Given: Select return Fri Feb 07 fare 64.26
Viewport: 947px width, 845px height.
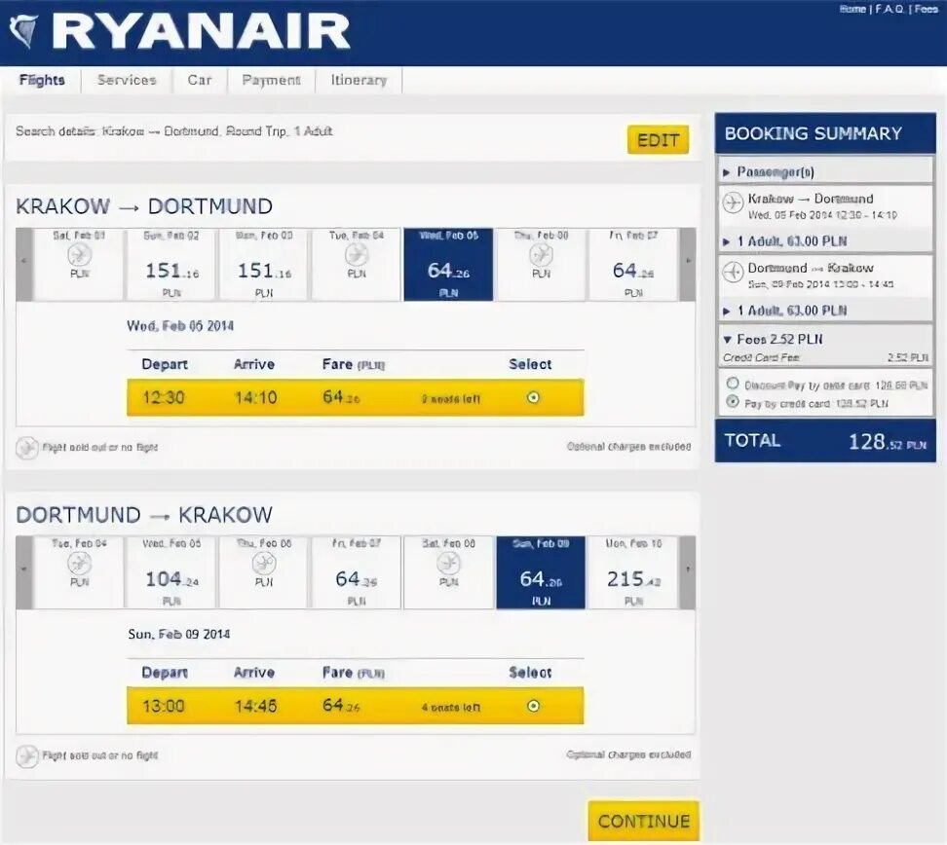Looking at the screenshot, I should click(x=357, y=572).
